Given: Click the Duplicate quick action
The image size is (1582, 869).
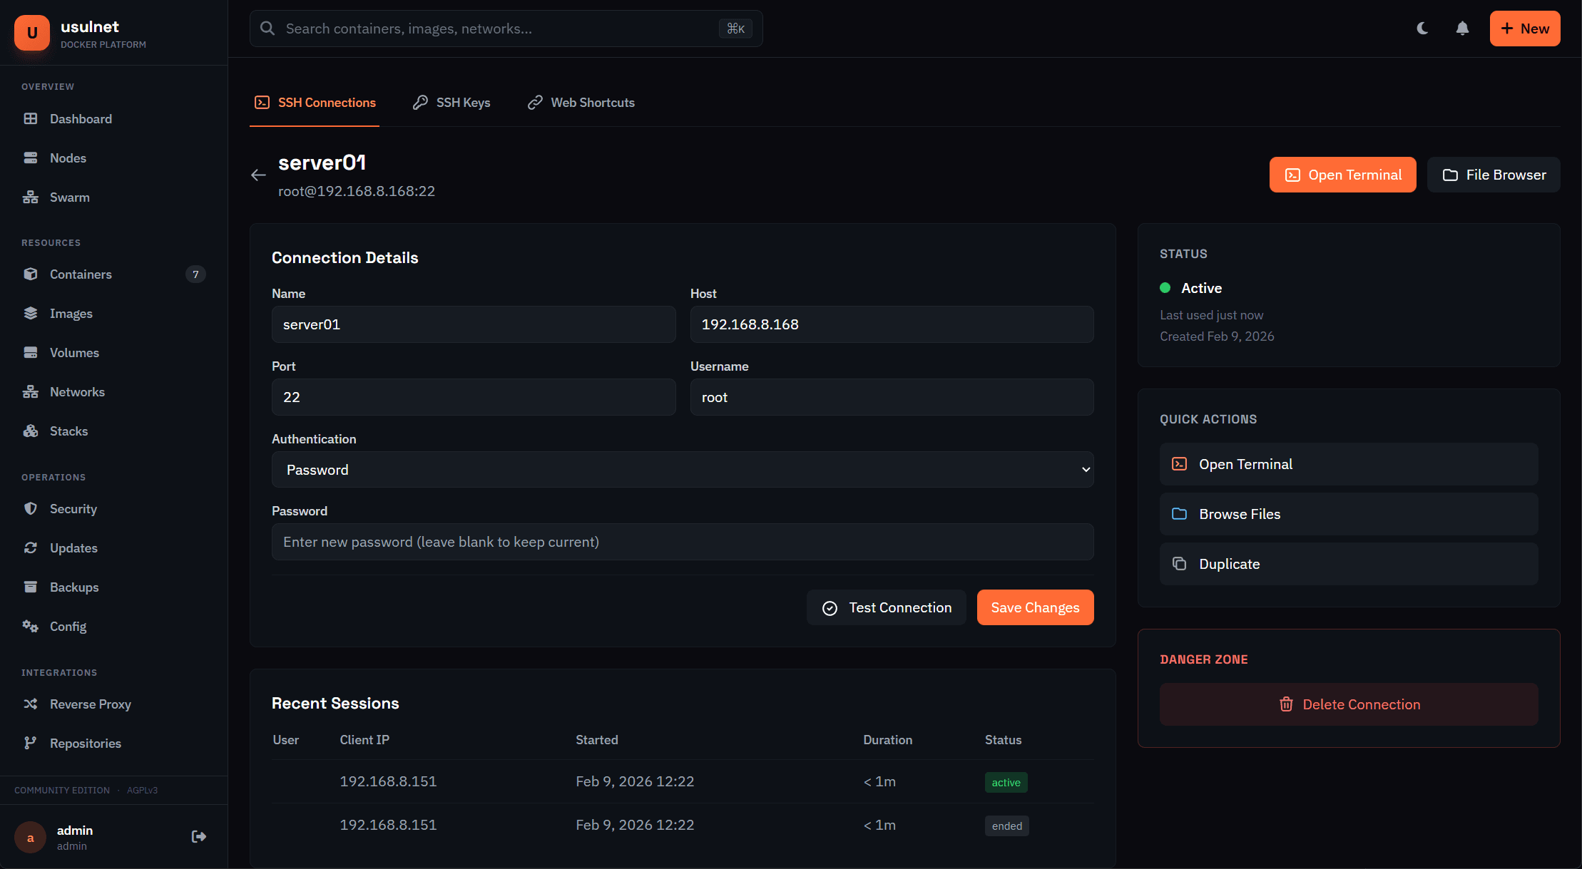Looking at the screenshot, I should (x=1347, y=563).
